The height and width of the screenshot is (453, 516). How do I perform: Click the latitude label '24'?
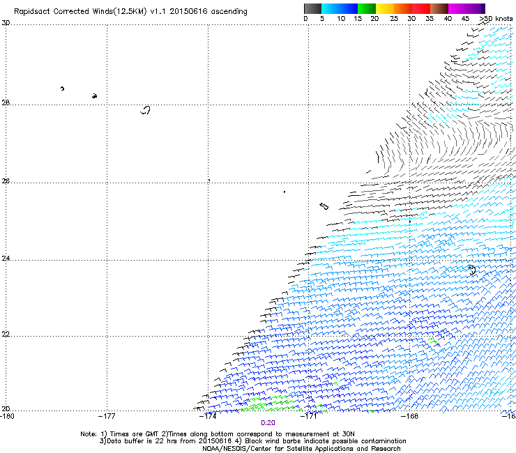(6, 259)
